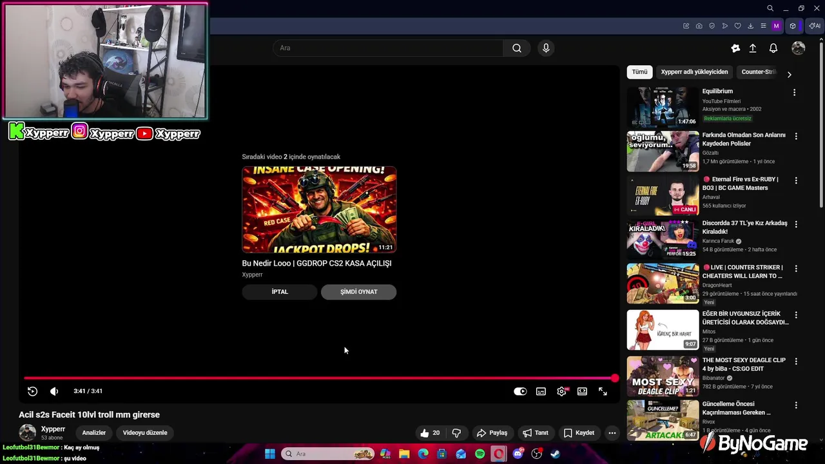Viewport: 825px width, 464px height.
Task: Open YouTube notifications bell
Action: tap(773, 48)
